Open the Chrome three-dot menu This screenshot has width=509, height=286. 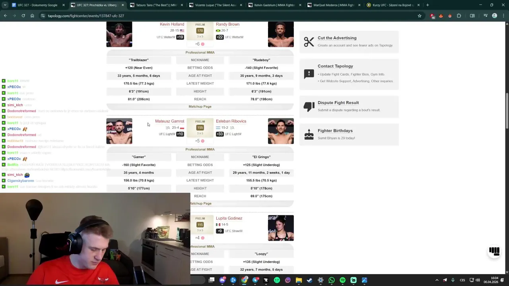503,16
